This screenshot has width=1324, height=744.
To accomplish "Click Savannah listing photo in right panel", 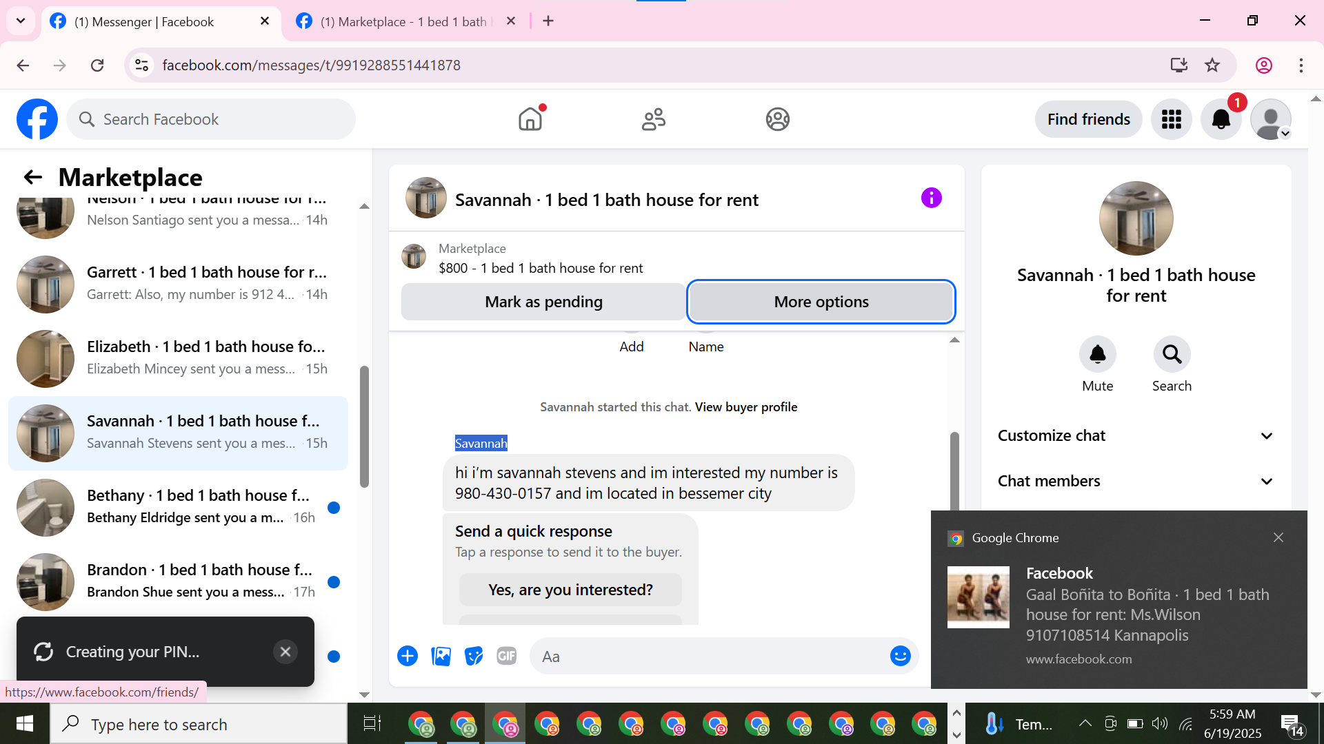I will pyautogui.click(x=1136, y=218).
